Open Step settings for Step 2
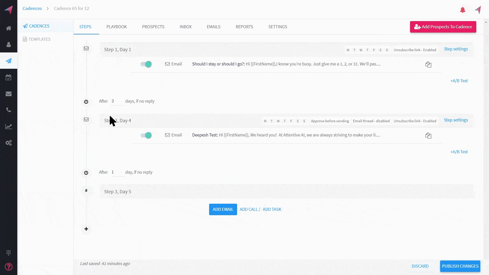 pos(456,120)
